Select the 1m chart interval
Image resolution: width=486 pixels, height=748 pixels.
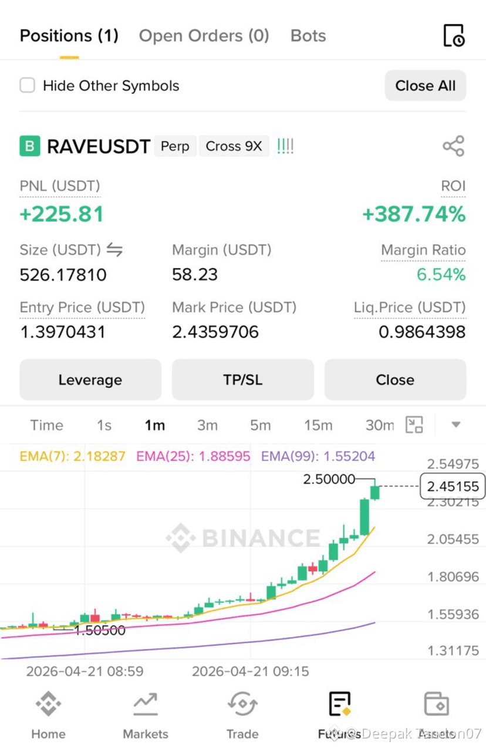click(x=155, y=425)
